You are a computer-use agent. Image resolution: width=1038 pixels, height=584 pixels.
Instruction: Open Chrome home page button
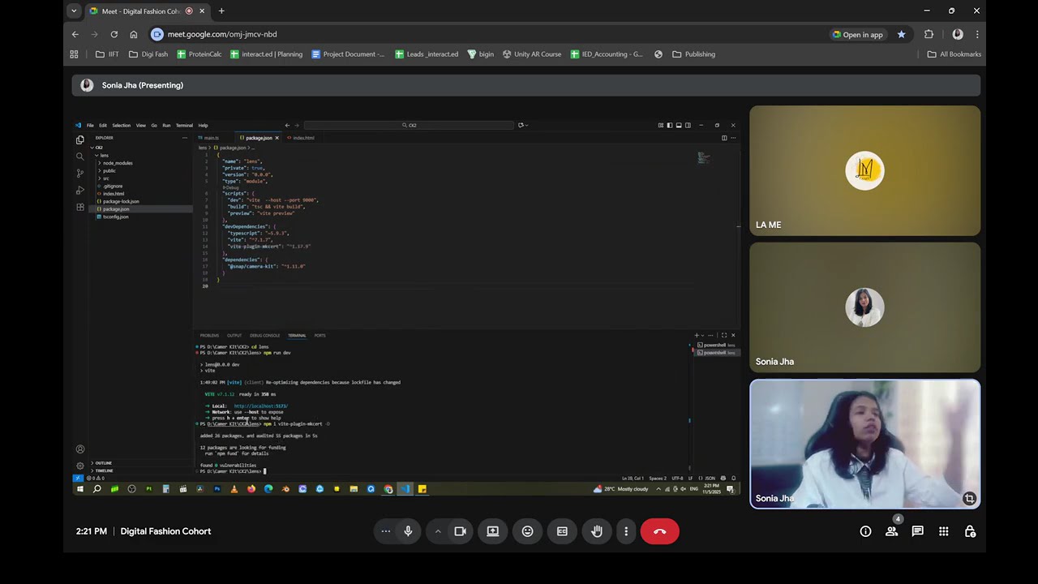pyautogui.click(x=134, y=34)
